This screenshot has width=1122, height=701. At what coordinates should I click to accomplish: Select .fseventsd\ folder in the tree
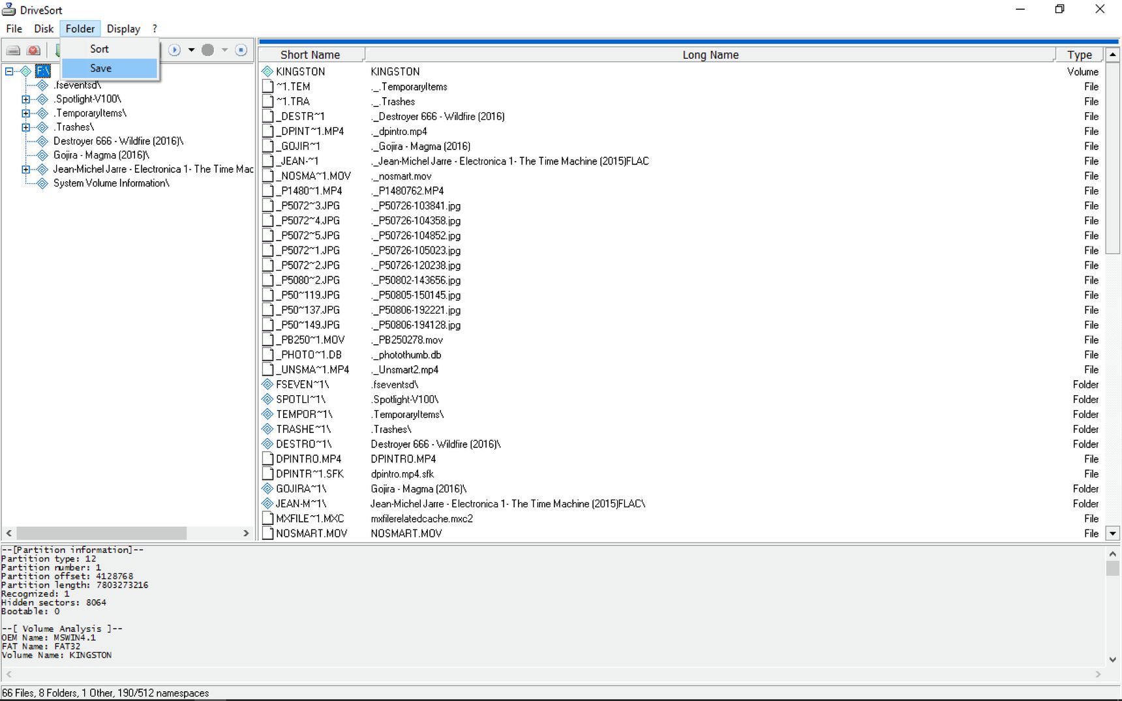[77, 85]
